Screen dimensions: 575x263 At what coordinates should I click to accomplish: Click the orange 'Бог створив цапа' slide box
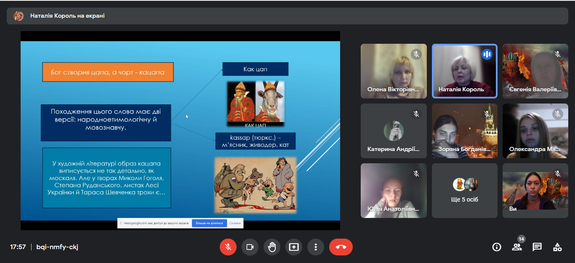108,72
